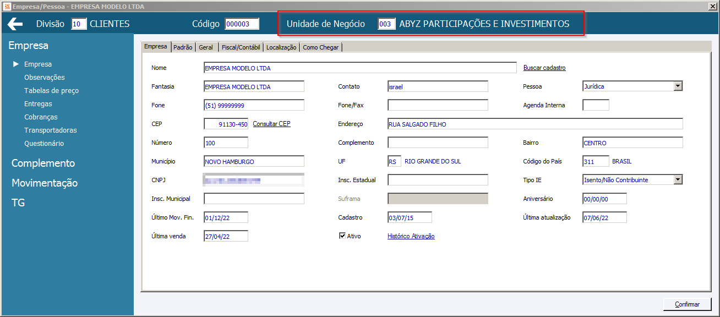
Task: Click the Unidade de Negócio code field
Action: [x=386, y=24]
